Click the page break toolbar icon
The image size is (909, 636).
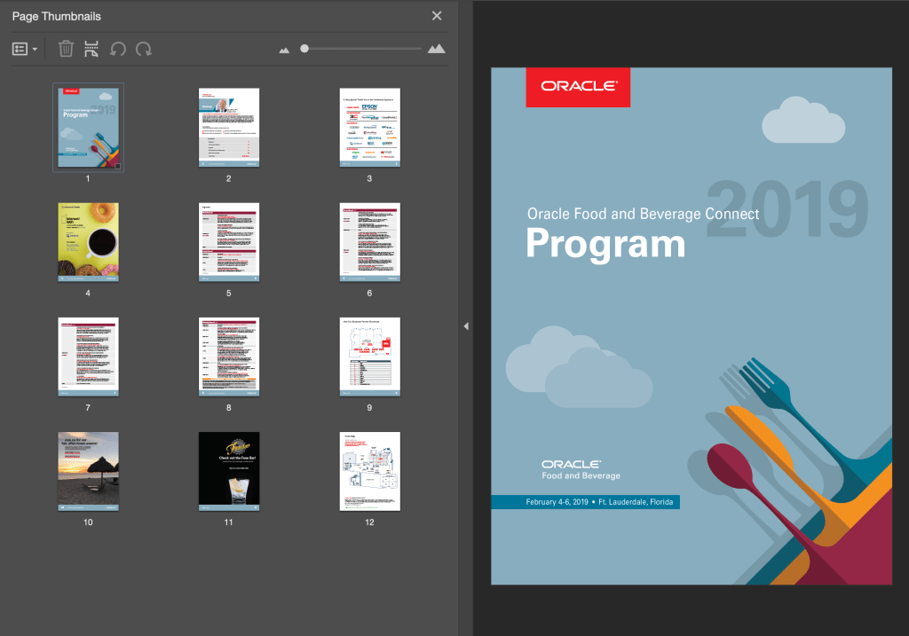(x=91, y=49)
